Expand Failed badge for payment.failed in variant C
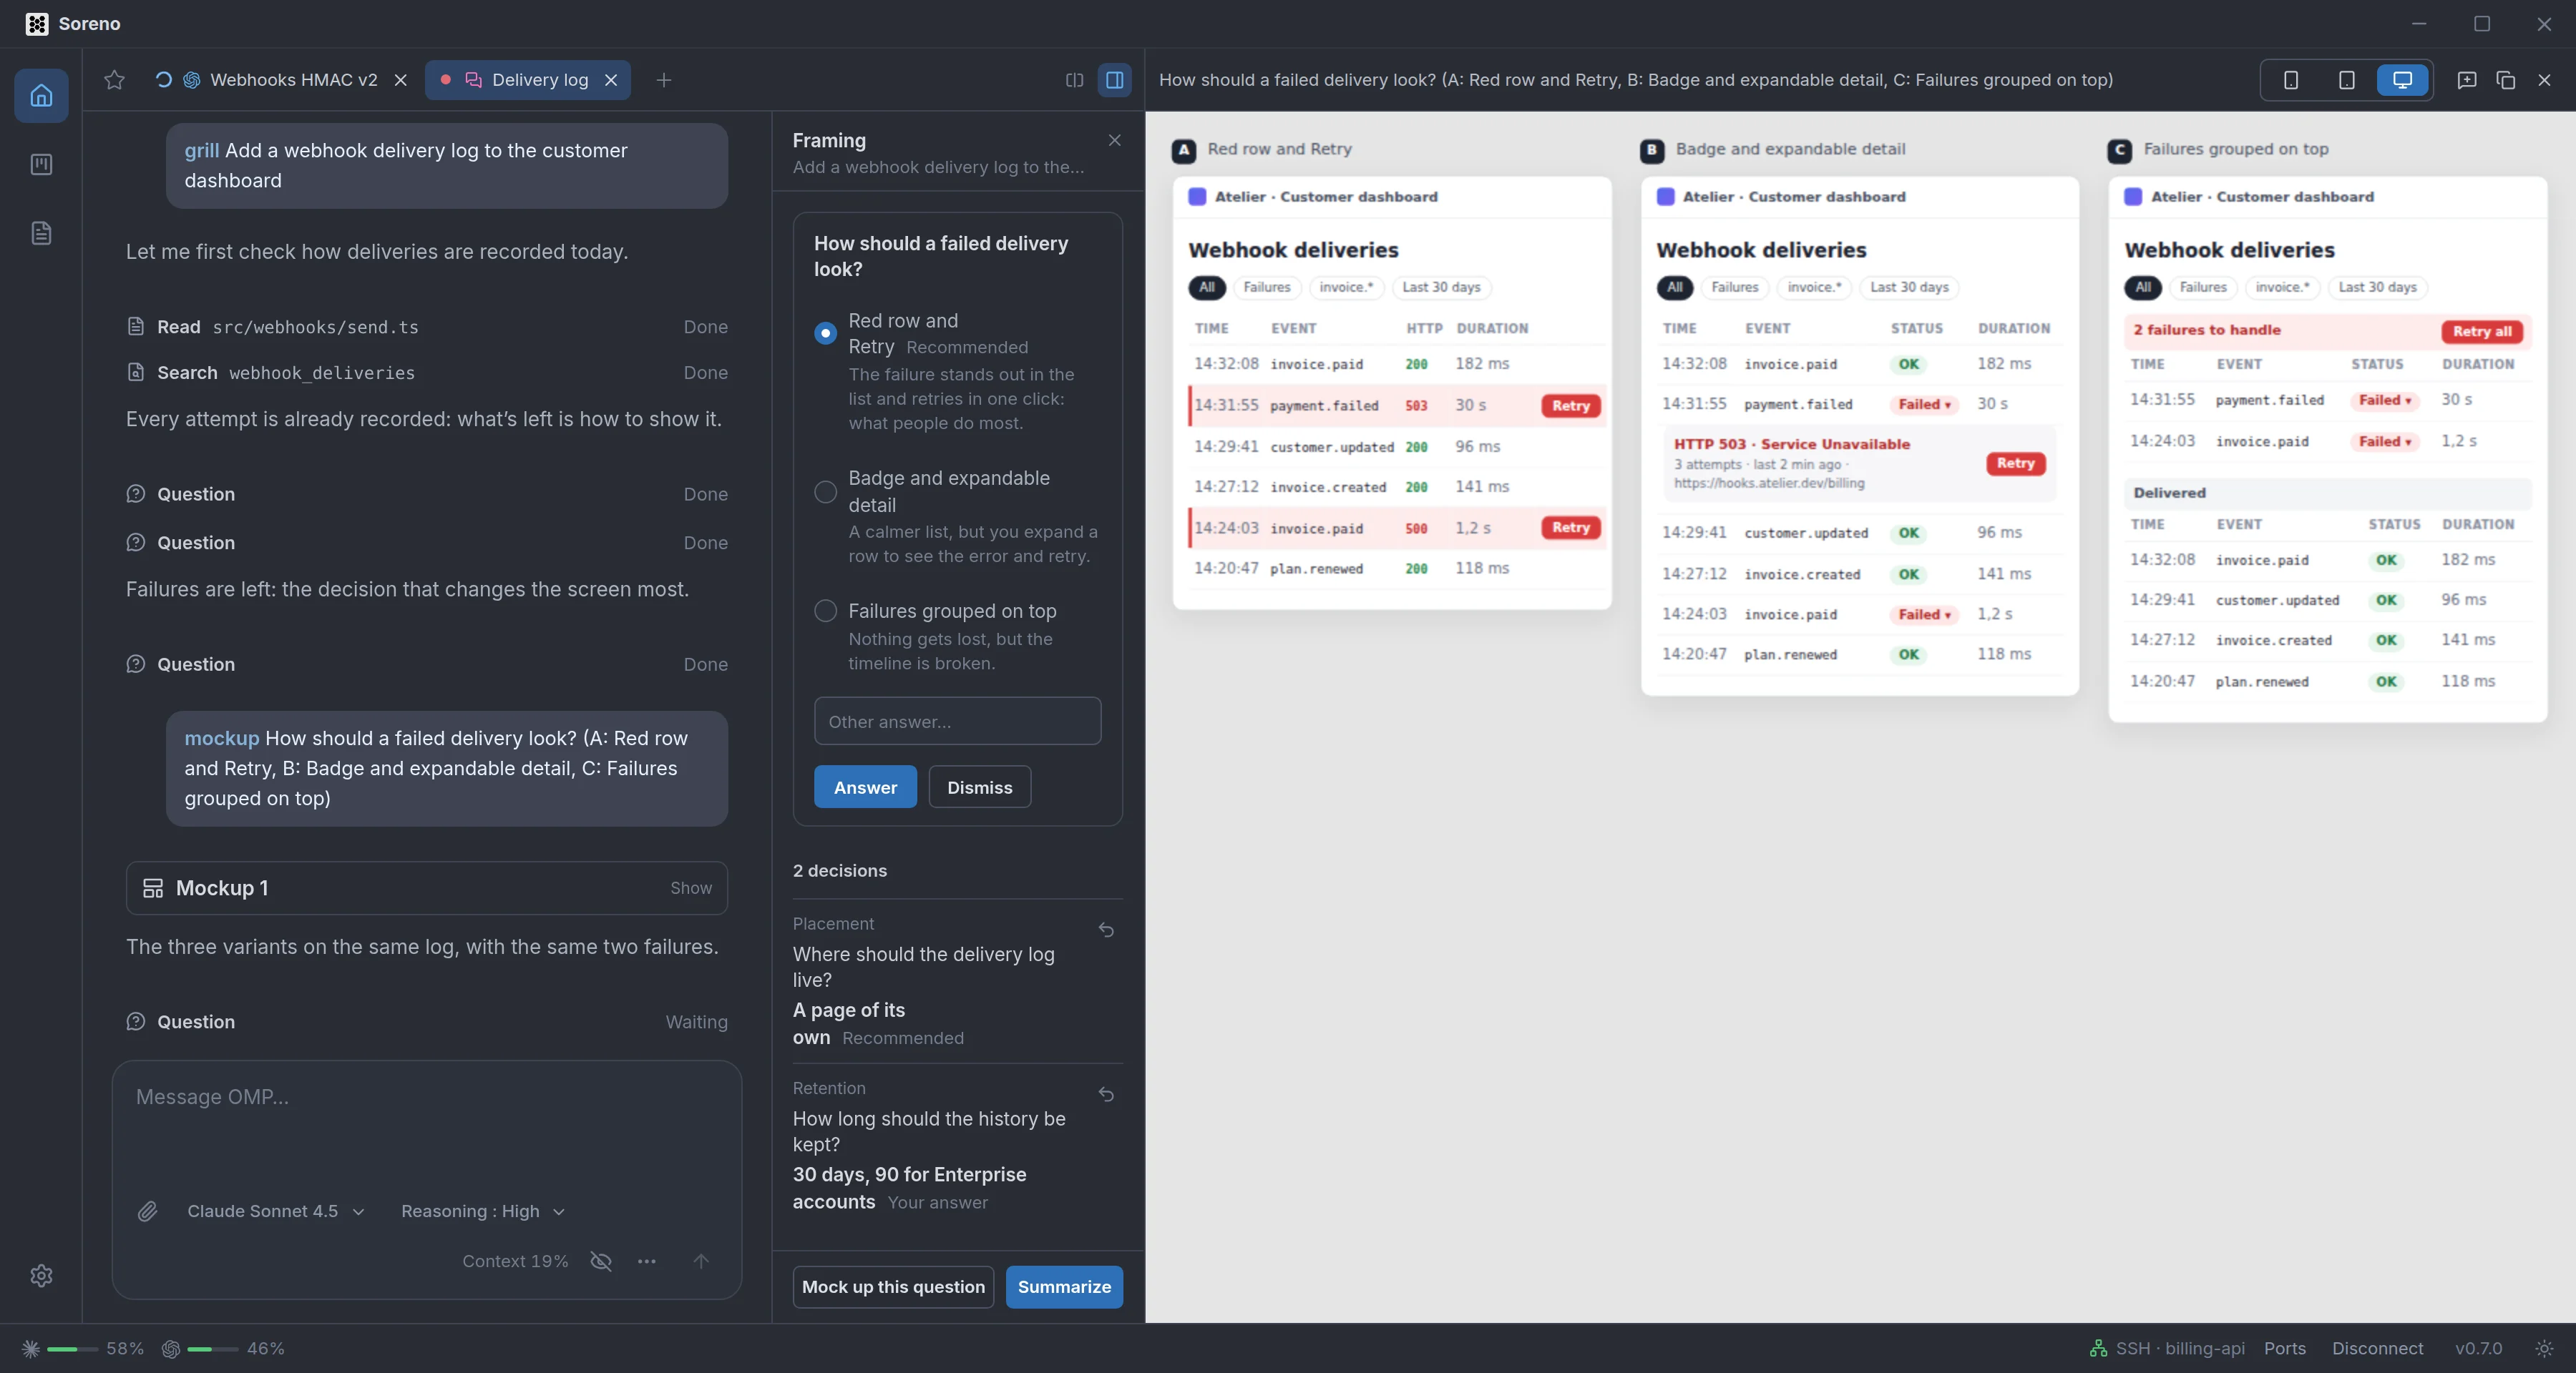Viewport: 2576px width, 1373px height. [x=2385, y=400]
